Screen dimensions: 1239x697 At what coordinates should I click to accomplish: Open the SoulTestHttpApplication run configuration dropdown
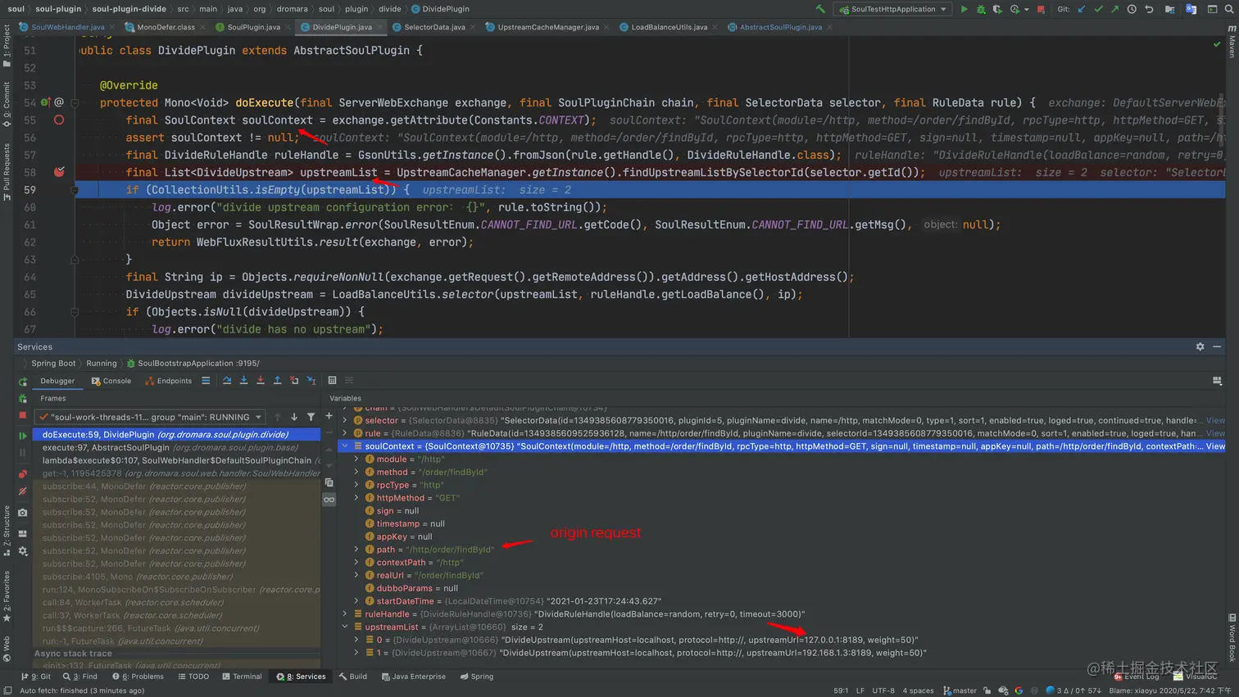(x=893, y=9)
